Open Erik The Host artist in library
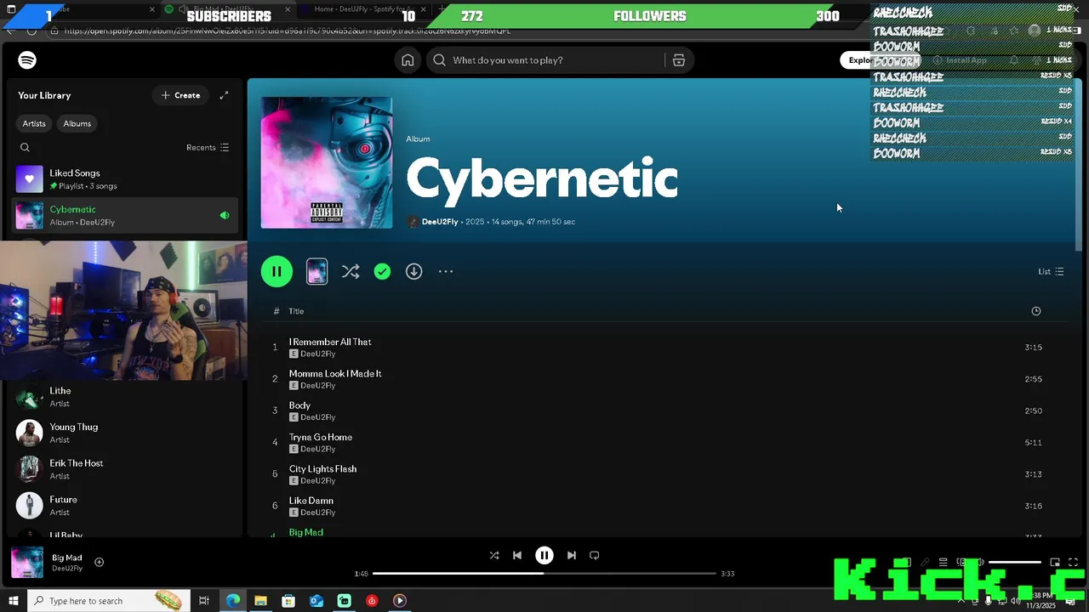 point(124,469)
